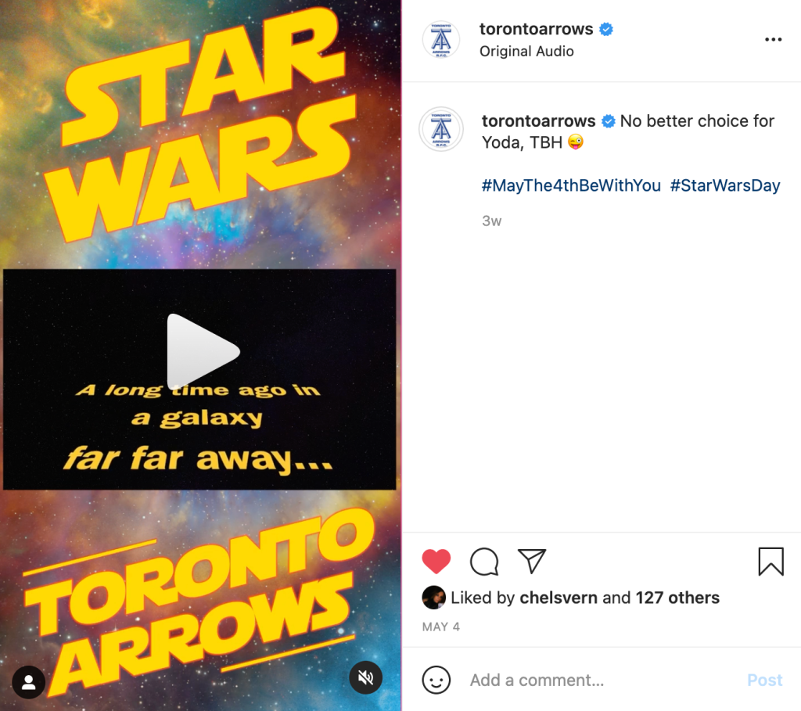The width and height of the screenshot is (801, 711).
Task: Show tagged people icon on video
Action: coord(29,683)
